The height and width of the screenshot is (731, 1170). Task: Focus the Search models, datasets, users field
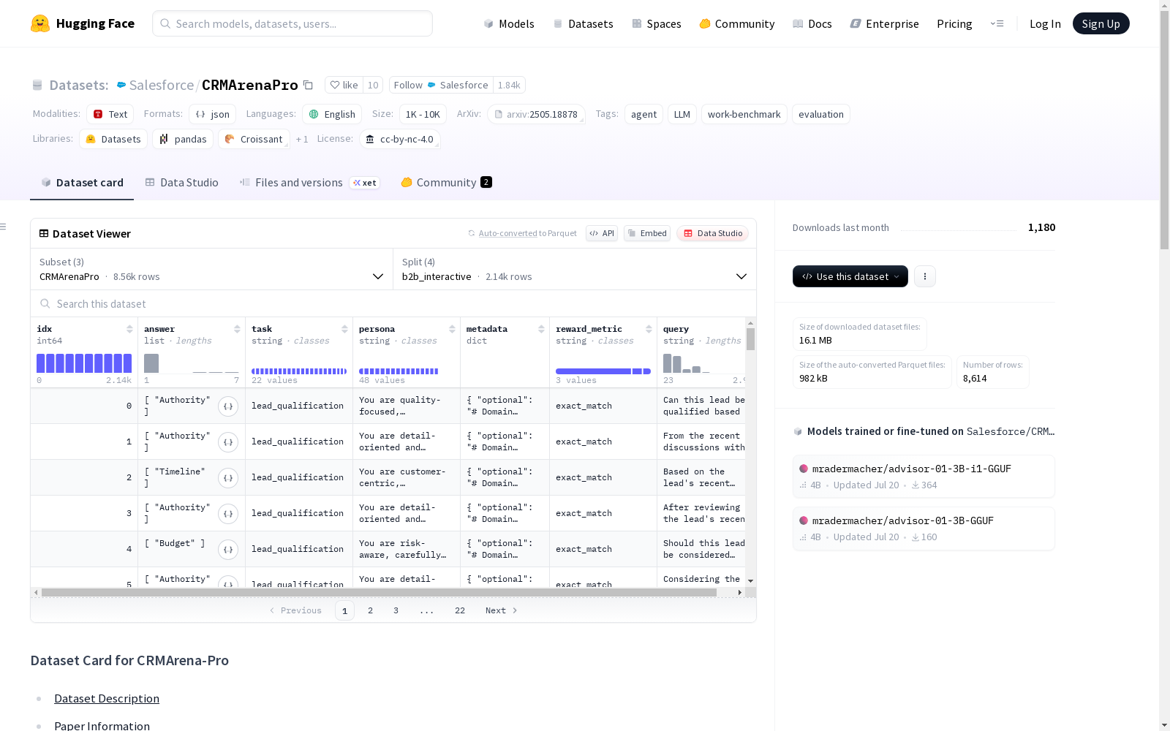292,23
